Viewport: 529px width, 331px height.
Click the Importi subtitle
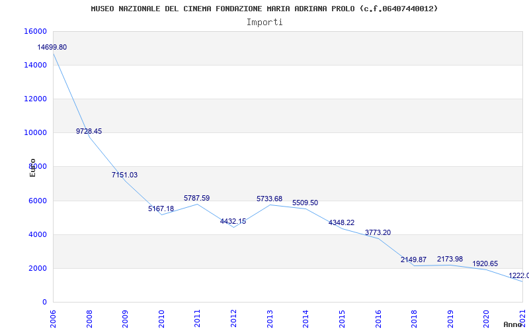pyautogui.click(x=264, y=23)
